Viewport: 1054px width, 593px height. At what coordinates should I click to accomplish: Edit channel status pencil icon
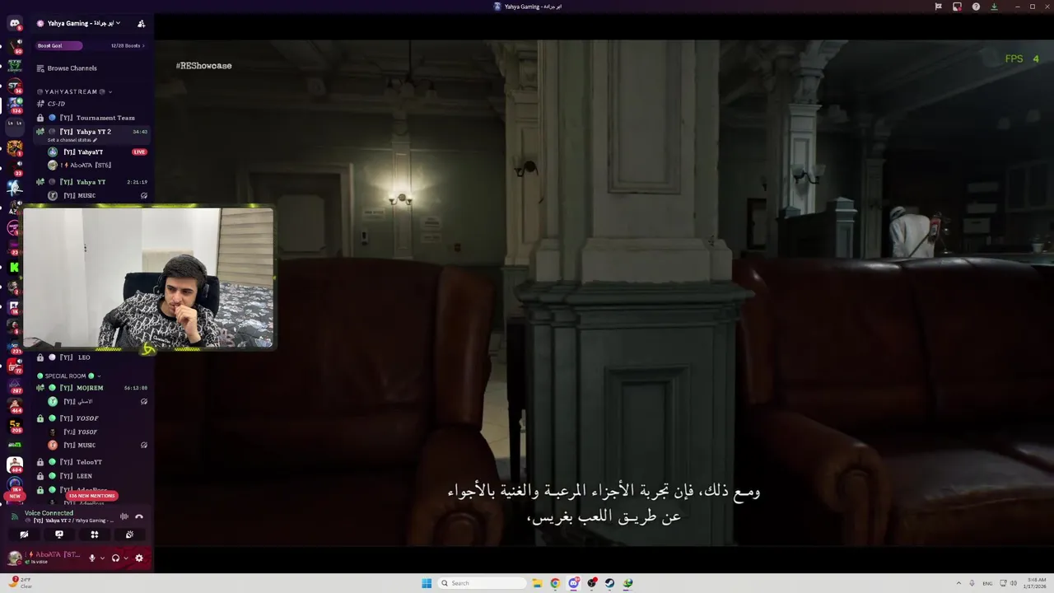[95, 140]
